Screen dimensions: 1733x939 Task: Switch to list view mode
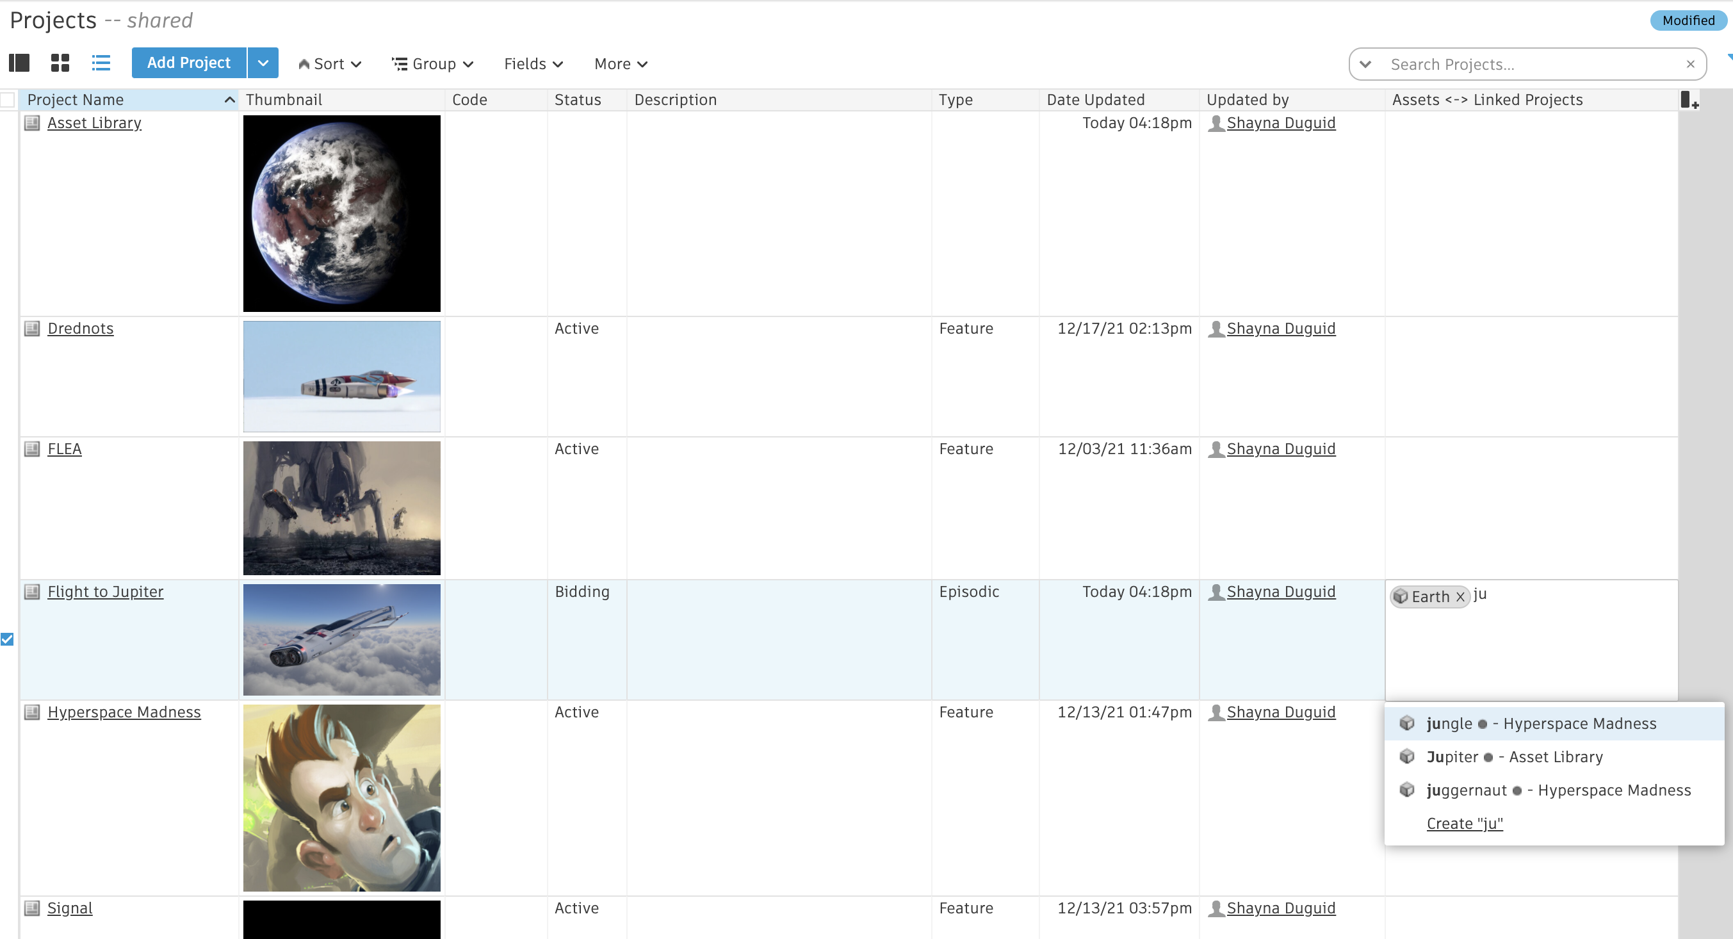tap(101, 63)
